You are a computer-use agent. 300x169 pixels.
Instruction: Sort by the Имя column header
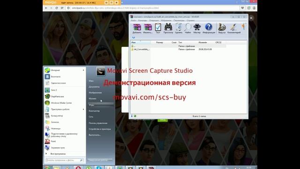coord(141,42)
